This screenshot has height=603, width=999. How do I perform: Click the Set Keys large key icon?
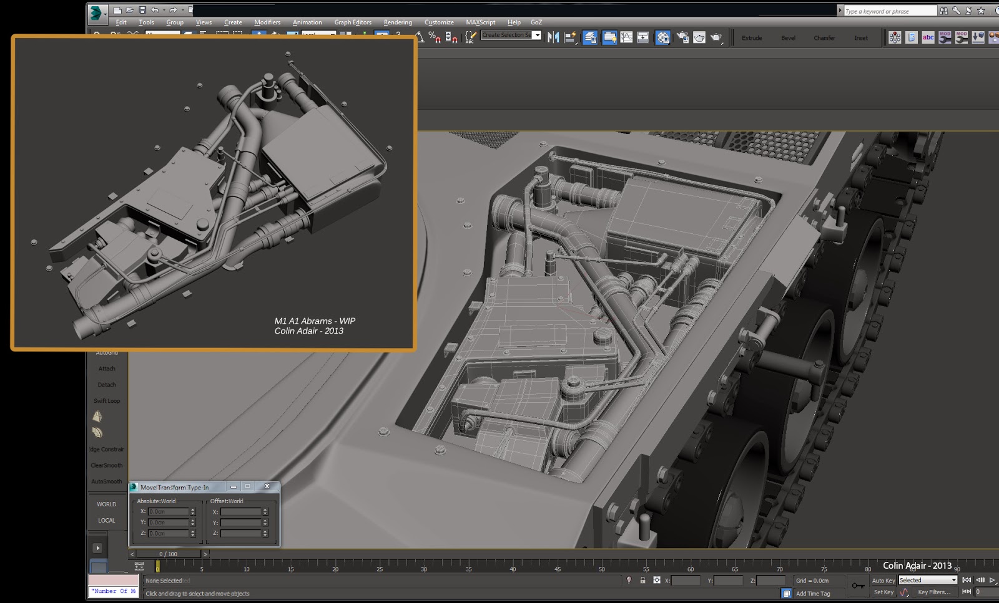[859, 586]
